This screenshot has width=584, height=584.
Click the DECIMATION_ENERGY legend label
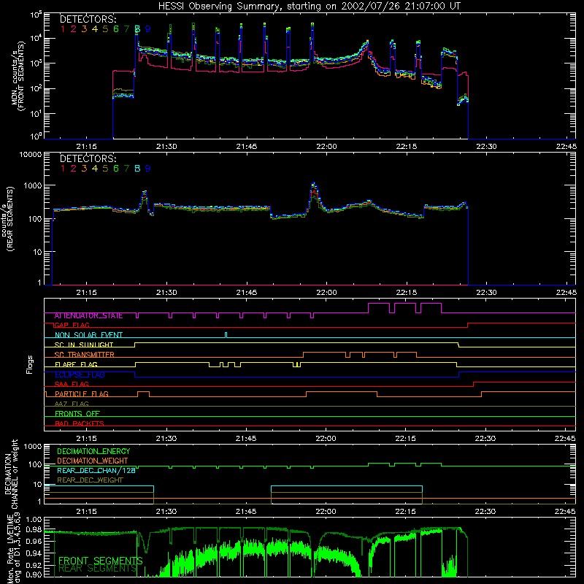[93, 451]
